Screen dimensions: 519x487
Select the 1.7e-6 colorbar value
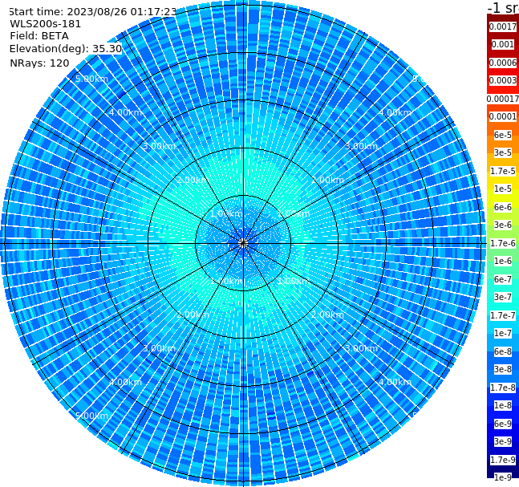503,243
